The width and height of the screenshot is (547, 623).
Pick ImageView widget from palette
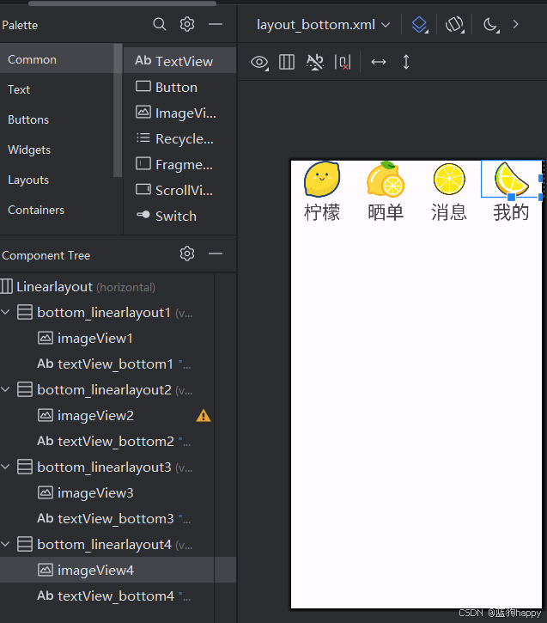[x=179, y=113]
